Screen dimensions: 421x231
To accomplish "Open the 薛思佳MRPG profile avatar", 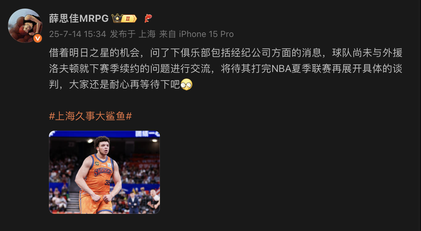I will (x=25, y=26).
